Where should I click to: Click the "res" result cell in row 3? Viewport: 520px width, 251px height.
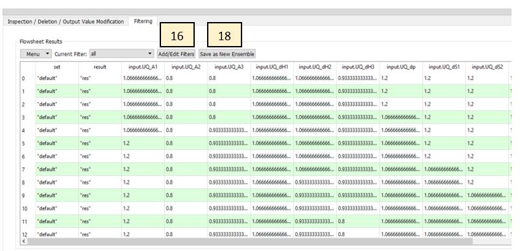(100, 117)
